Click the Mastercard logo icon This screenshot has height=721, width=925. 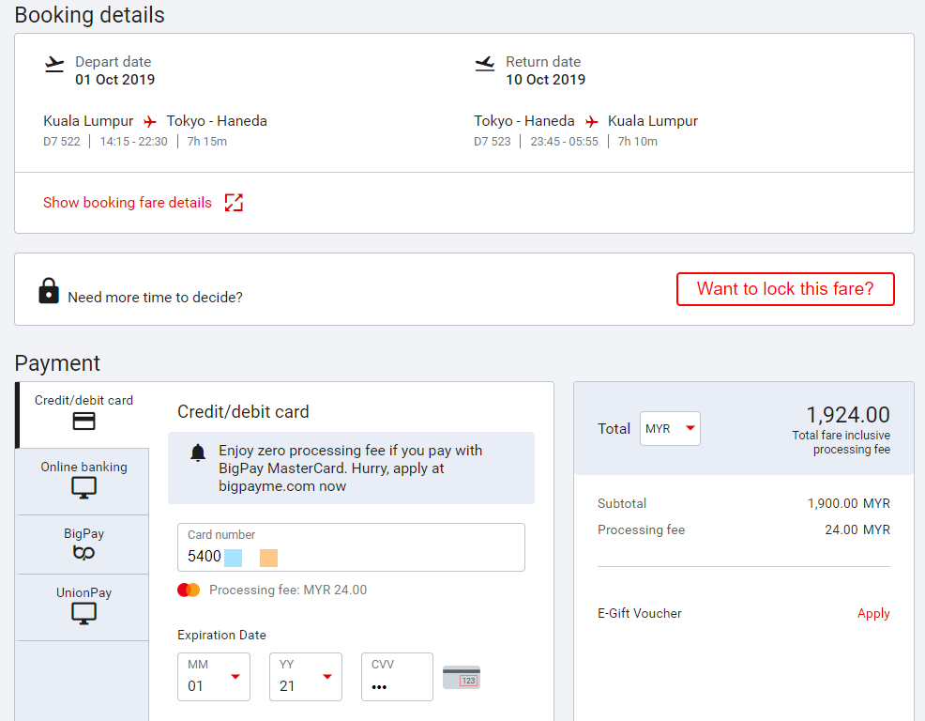pyautogui.click(x=189, y=590)
